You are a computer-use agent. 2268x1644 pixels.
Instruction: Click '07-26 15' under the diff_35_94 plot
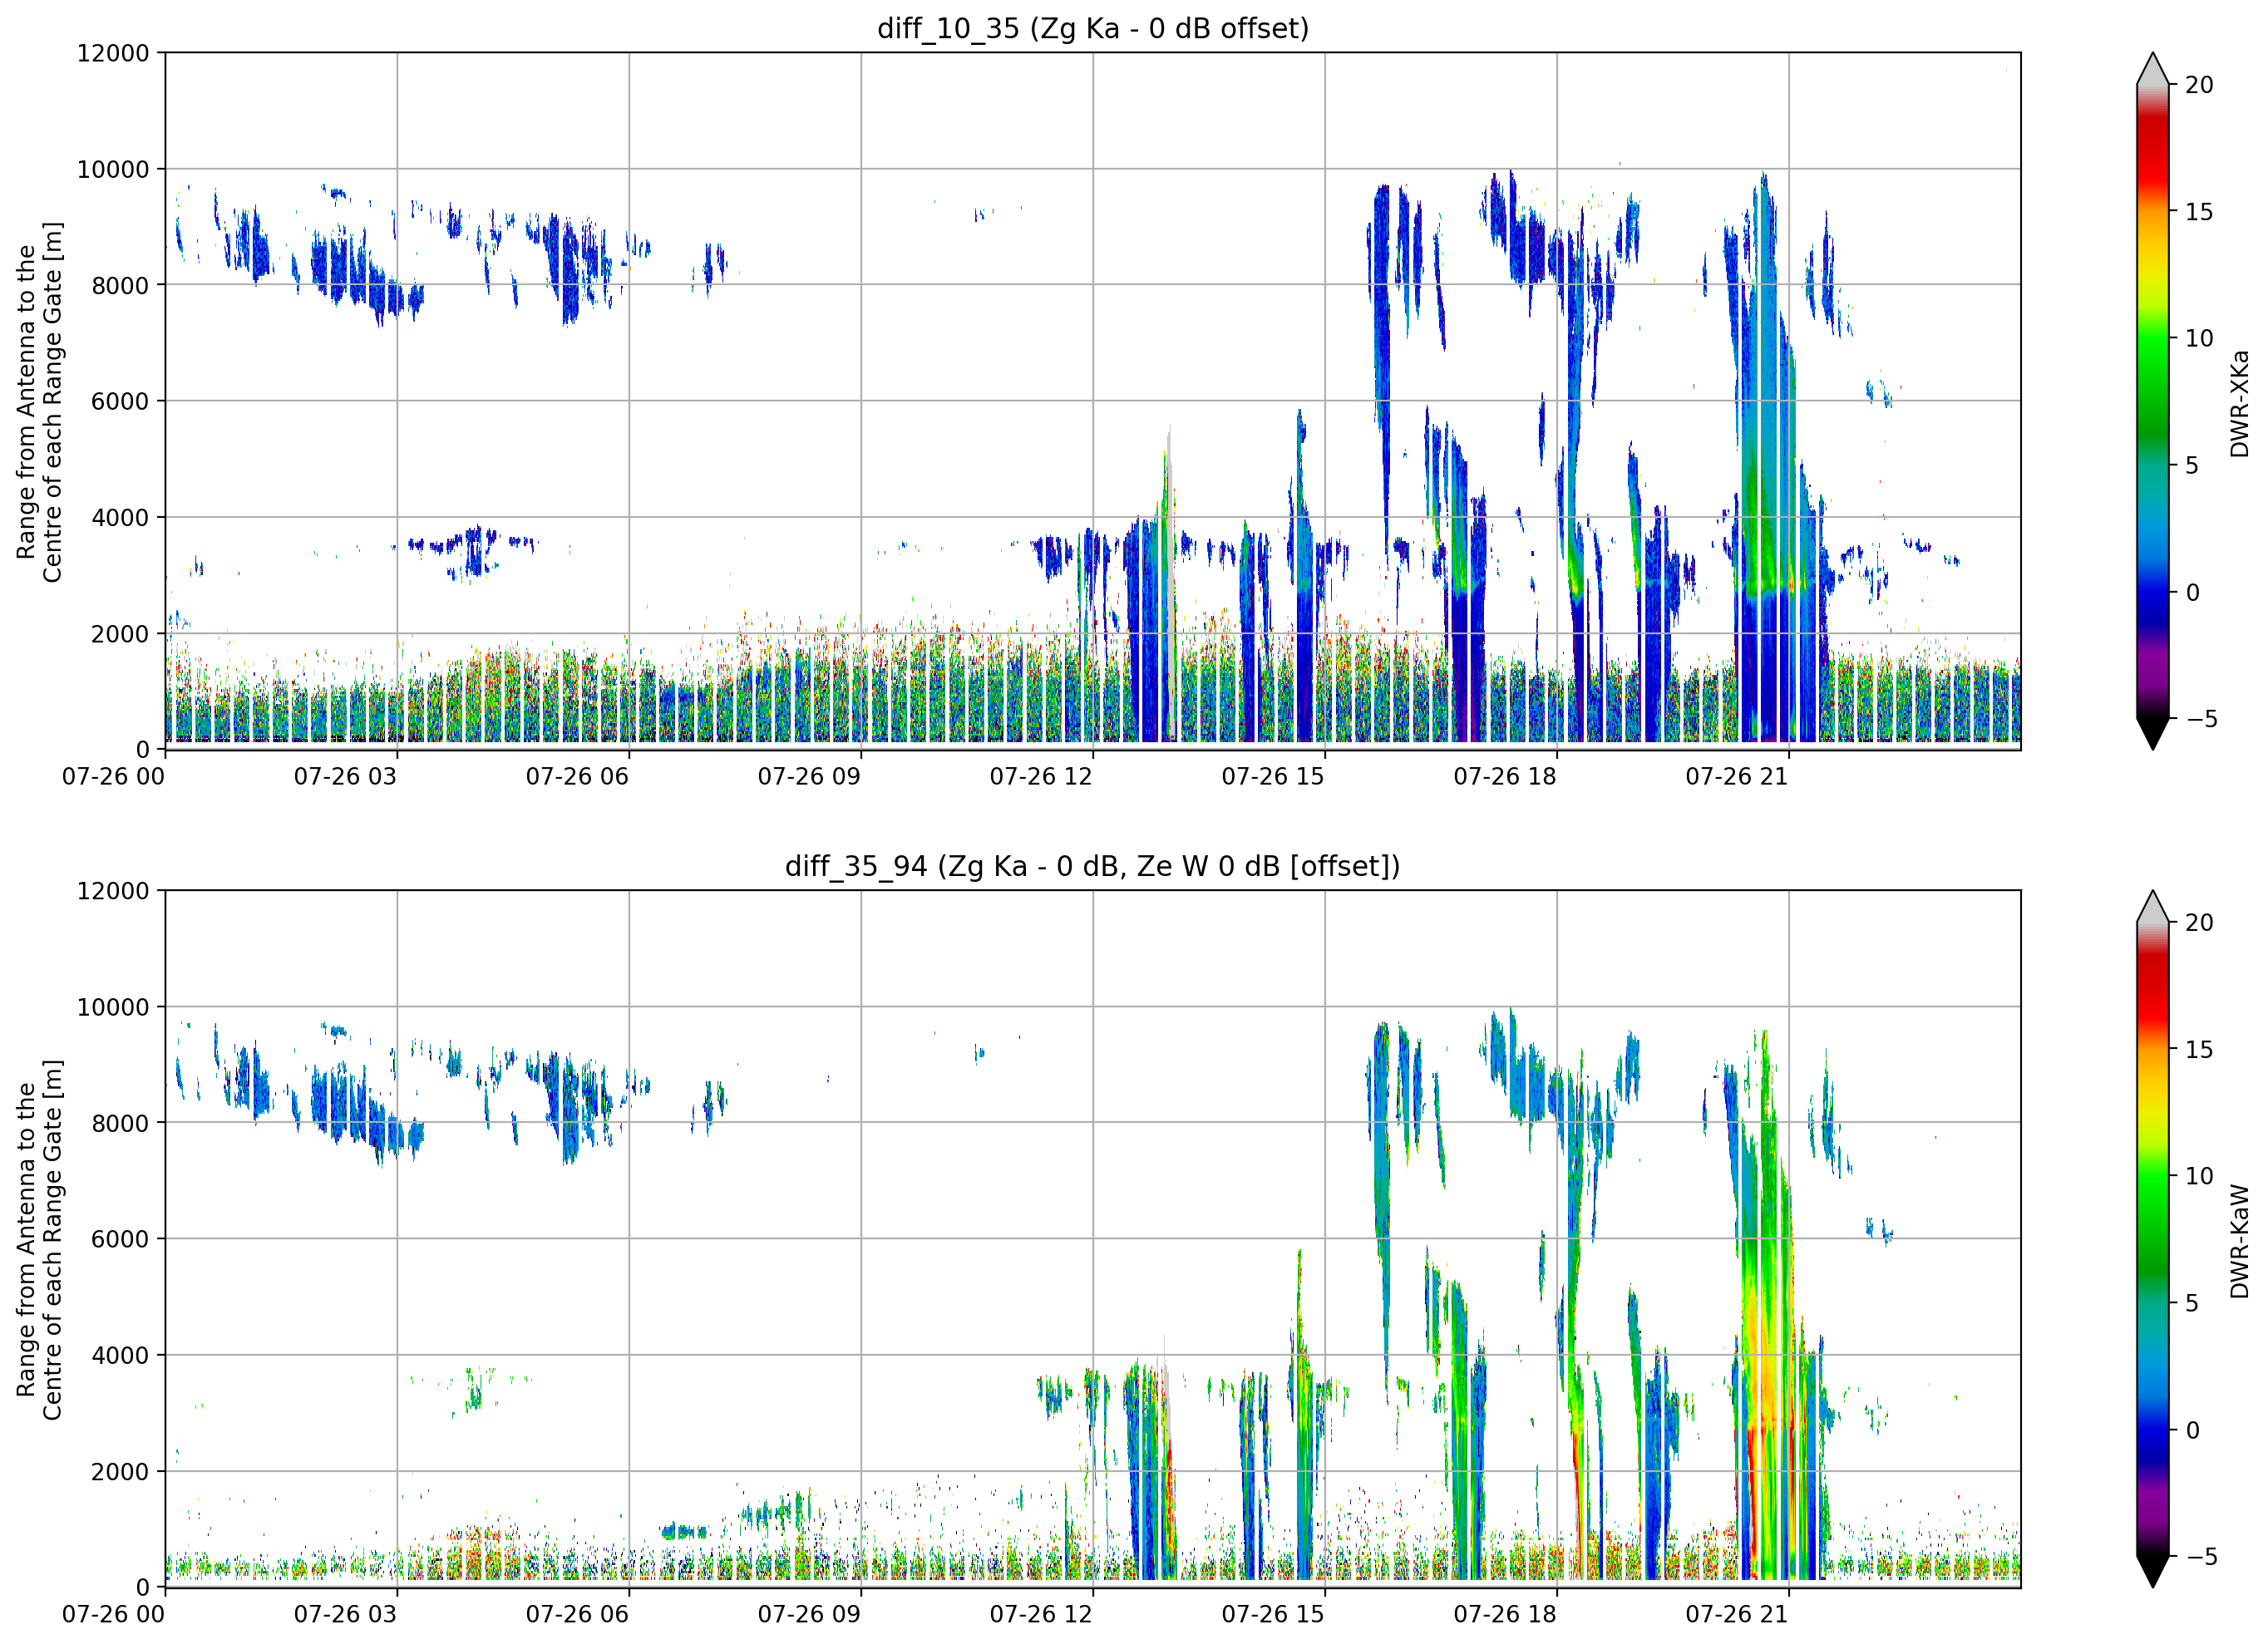1273,1615
